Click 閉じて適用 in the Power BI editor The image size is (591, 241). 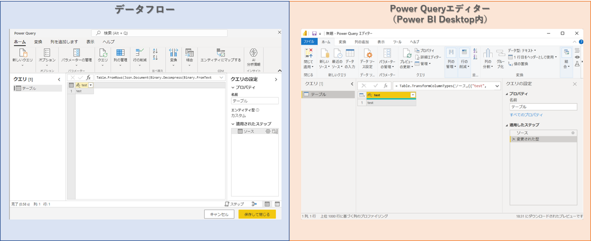tap(309, 59)
